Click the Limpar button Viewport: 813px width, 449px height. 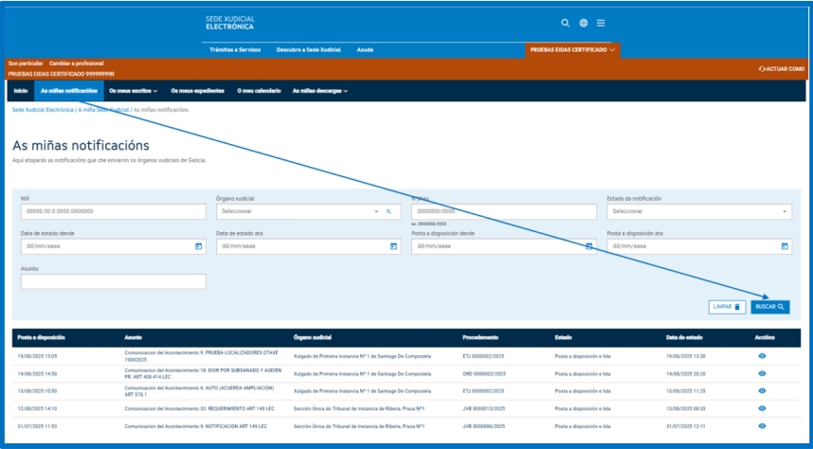pyautogui.click(x=727, y=307)
